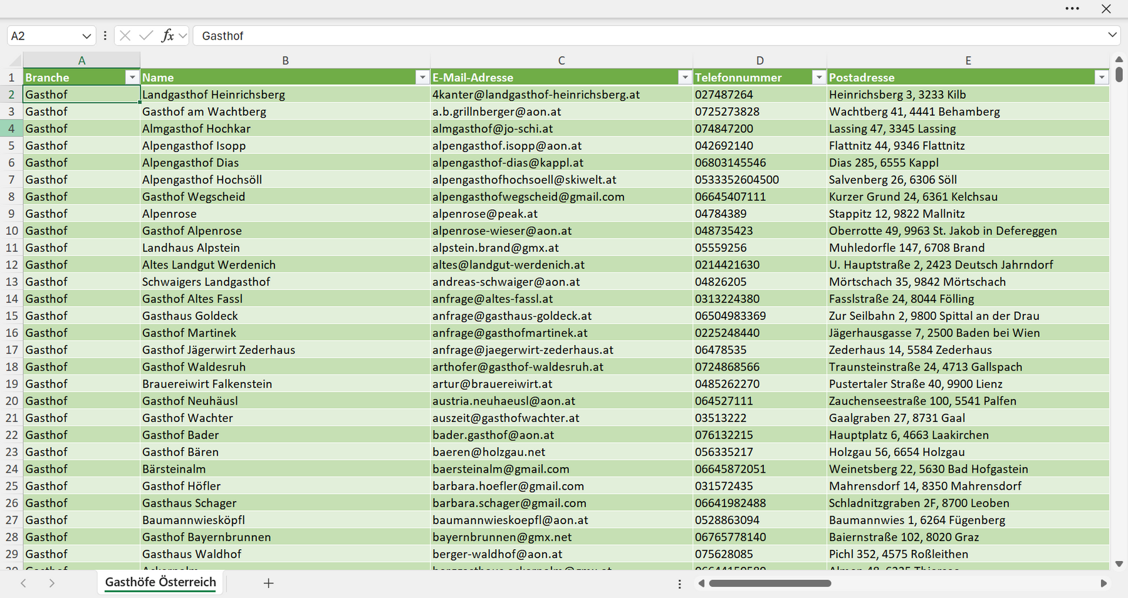Screen dimensions: 1128x598
Task: Open the E-Mail-Adresse filter dropdown
Action: [x=685, y=77]
